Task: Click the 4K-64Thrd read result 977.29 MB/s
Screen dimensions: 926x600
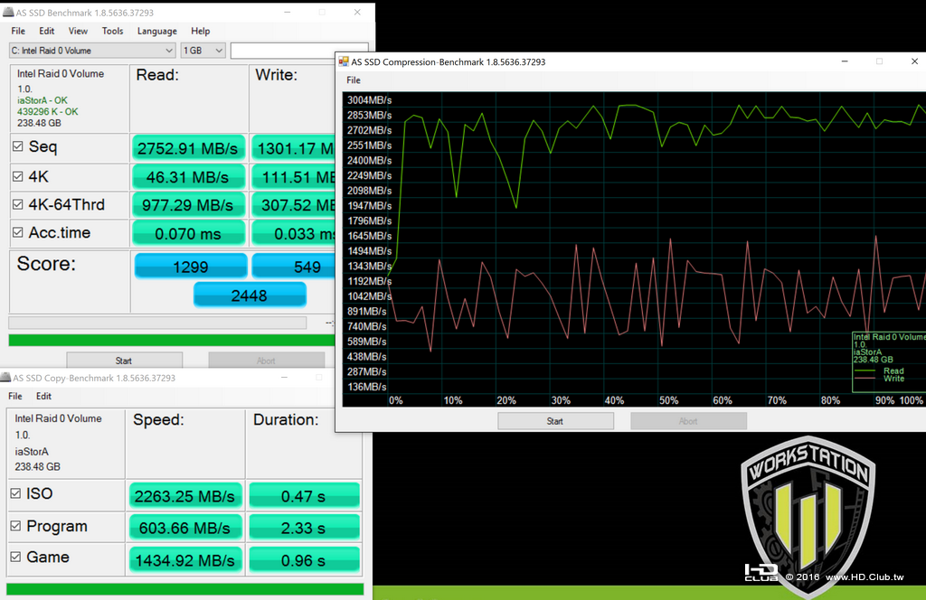Action: point(188,205)
